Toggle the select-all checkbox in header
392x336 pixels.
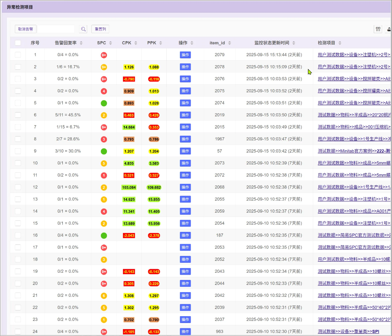coord(18,43)
